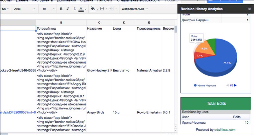Expand the Дополнительно toolbar menu
Screen dimensions: 254x135
click(x=135, y=9)
